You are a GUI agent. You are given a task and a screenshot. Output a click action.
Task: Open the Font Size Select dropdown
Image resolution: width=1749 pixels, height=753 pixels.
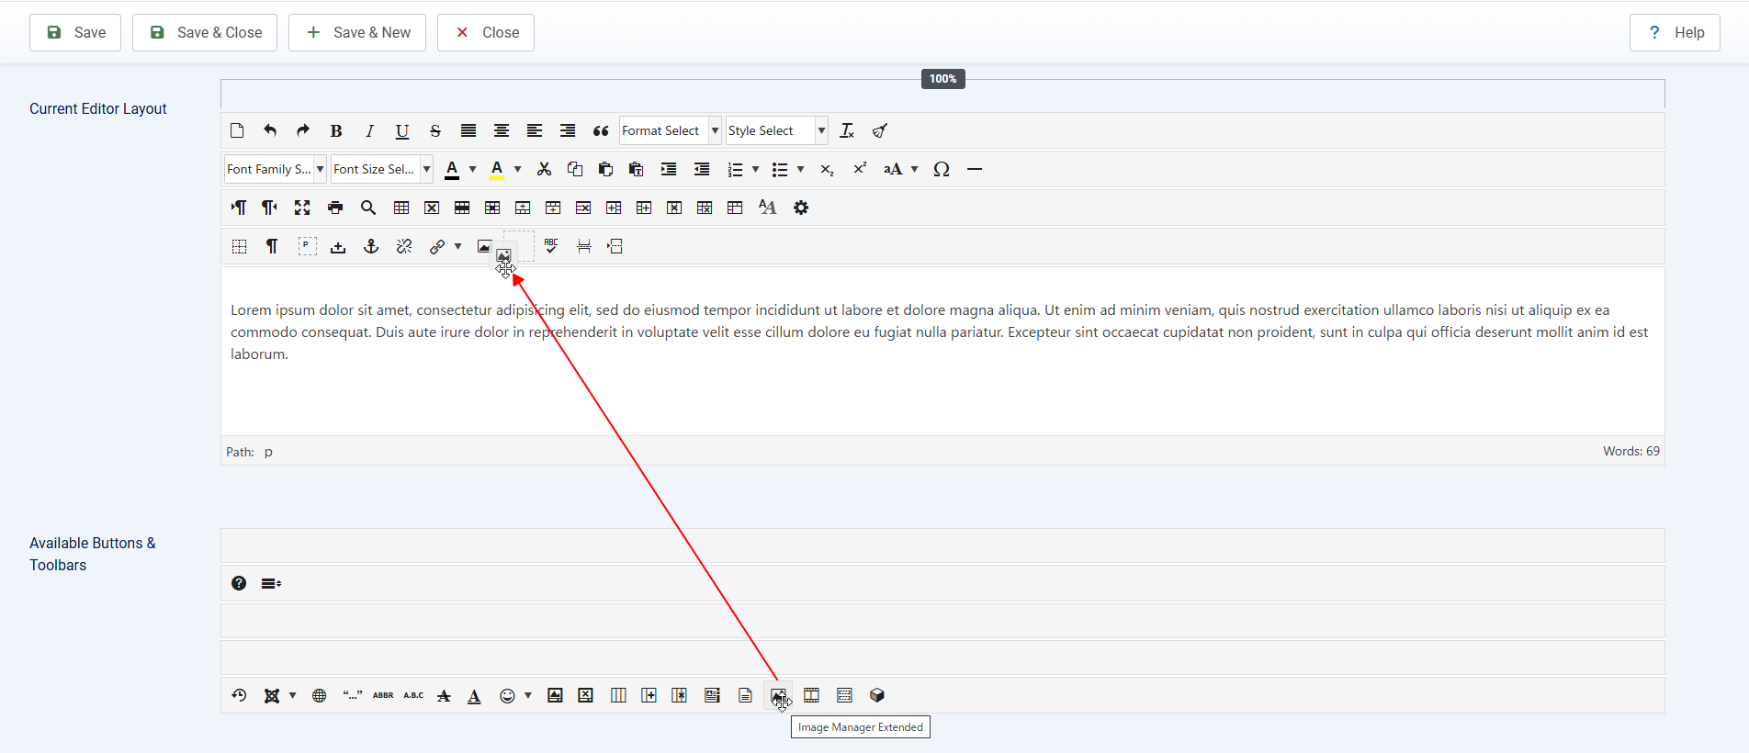pyautogui.click(x=382, y=169)
